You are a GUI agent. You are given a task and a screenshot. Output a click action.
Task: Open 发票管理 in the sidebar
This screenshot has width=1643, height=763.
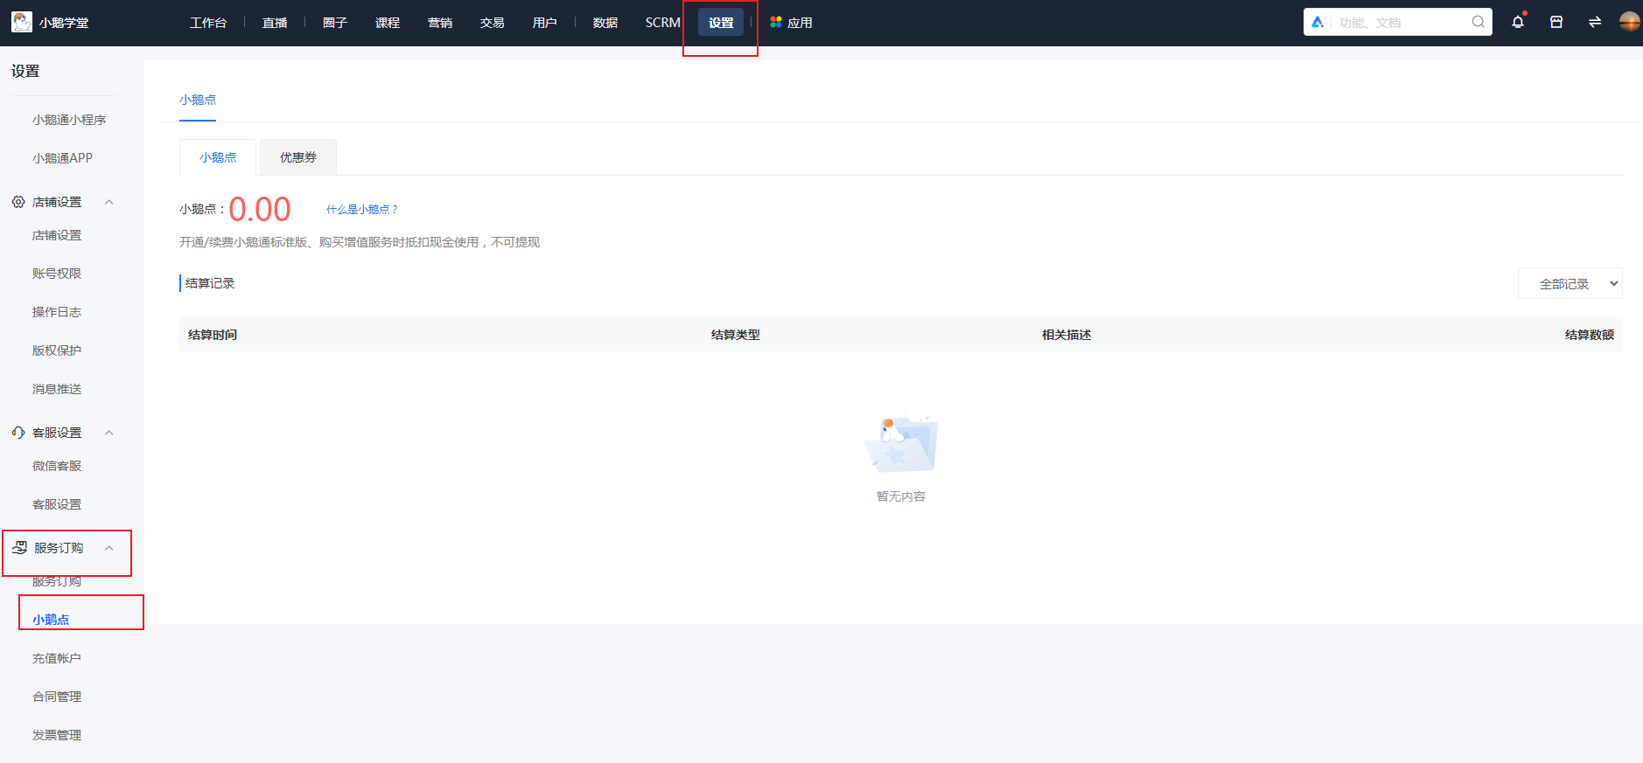(x=57, y=735)
